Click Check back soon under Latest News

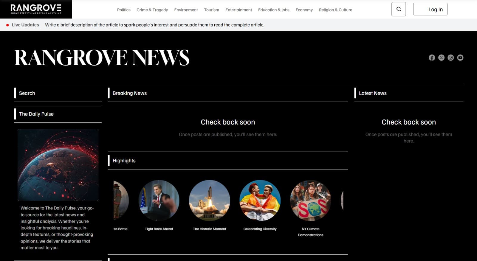pyautogui.click(x=409, y=122)
